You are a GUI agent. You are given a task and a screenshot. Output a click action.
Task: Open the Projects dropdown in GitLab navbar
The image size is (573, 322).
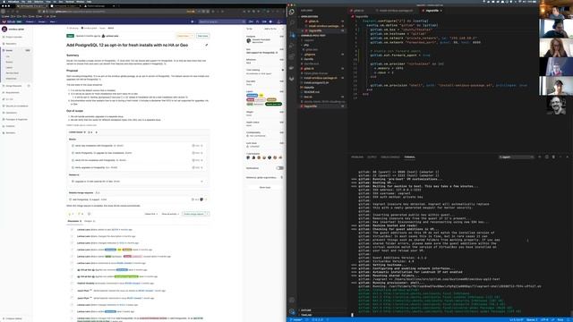tap(30, 21)
